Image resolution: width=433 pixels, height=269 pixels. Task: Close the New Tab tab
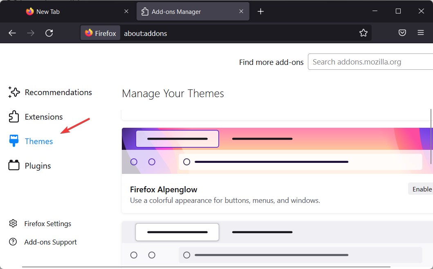pos(126,11)
